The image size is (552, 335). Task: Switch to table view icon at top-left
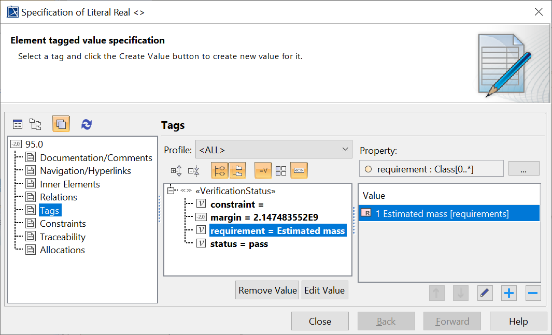18,124
